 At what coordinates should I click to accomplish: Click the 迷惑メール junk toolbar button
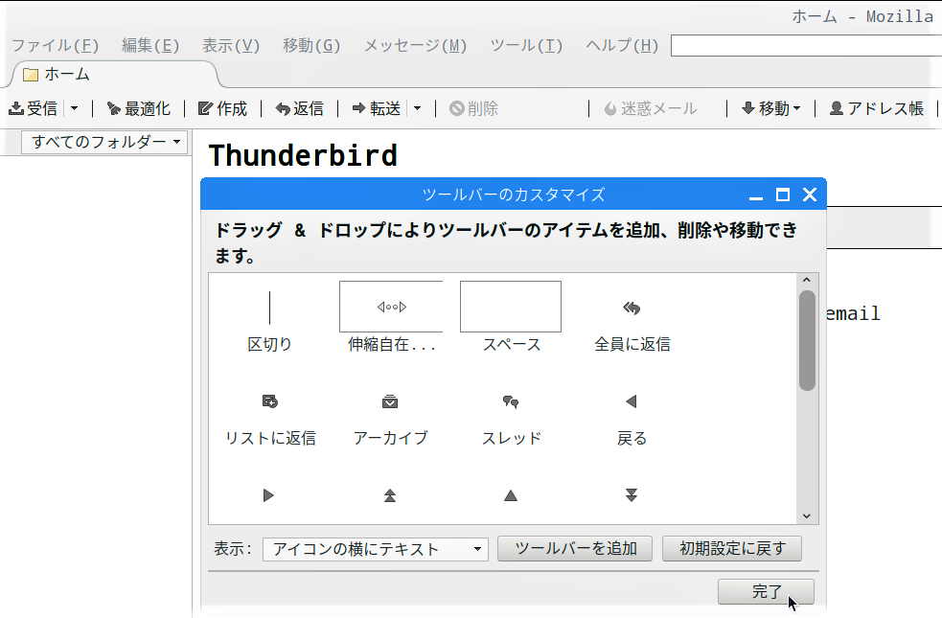[651, 108]
